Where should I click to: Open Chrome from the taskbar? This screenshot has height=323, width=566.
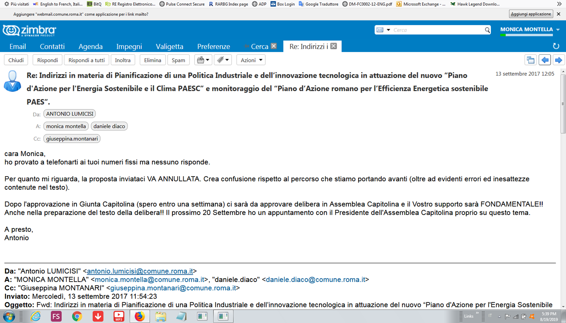[77, 317]
